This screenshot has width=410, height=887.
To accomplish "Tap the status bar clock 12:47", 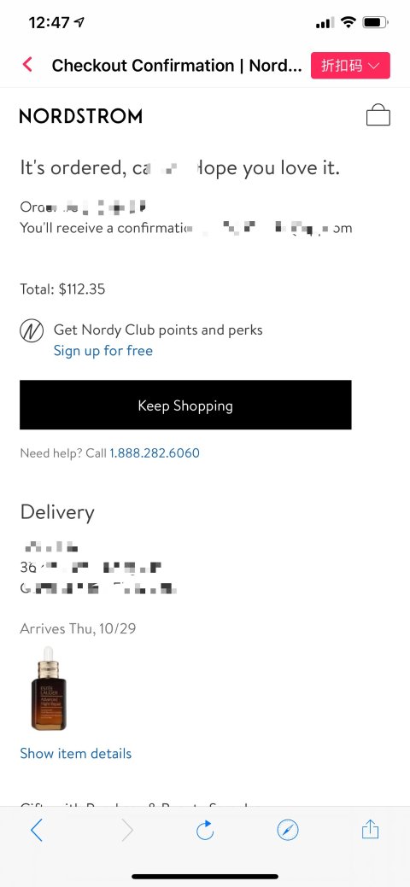I will point(50,23).
